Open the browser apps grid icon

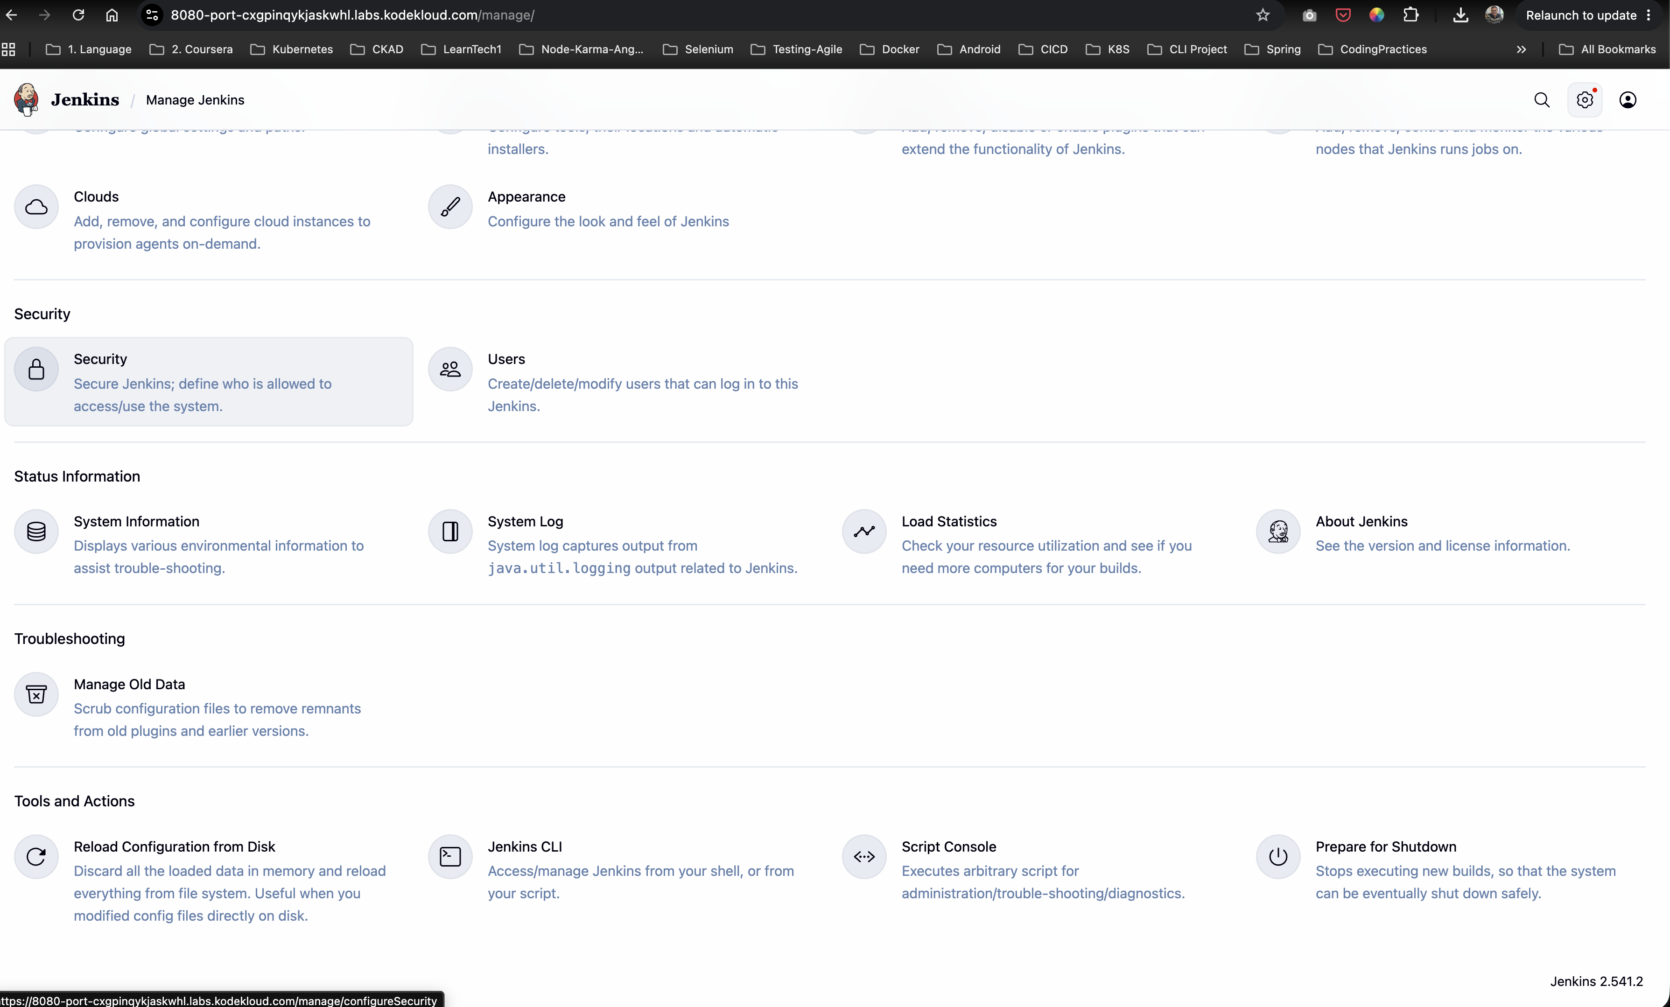pyautogui.click(x=8, y=49)
